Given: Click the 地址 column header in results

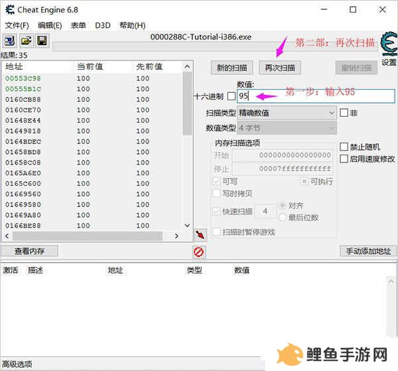Looking at the screenshot, I should [x=14, y=66].
